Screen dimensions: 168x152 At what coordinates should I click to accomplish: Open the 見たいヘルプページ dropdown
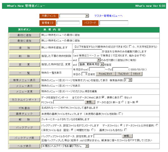pos(65,146)
